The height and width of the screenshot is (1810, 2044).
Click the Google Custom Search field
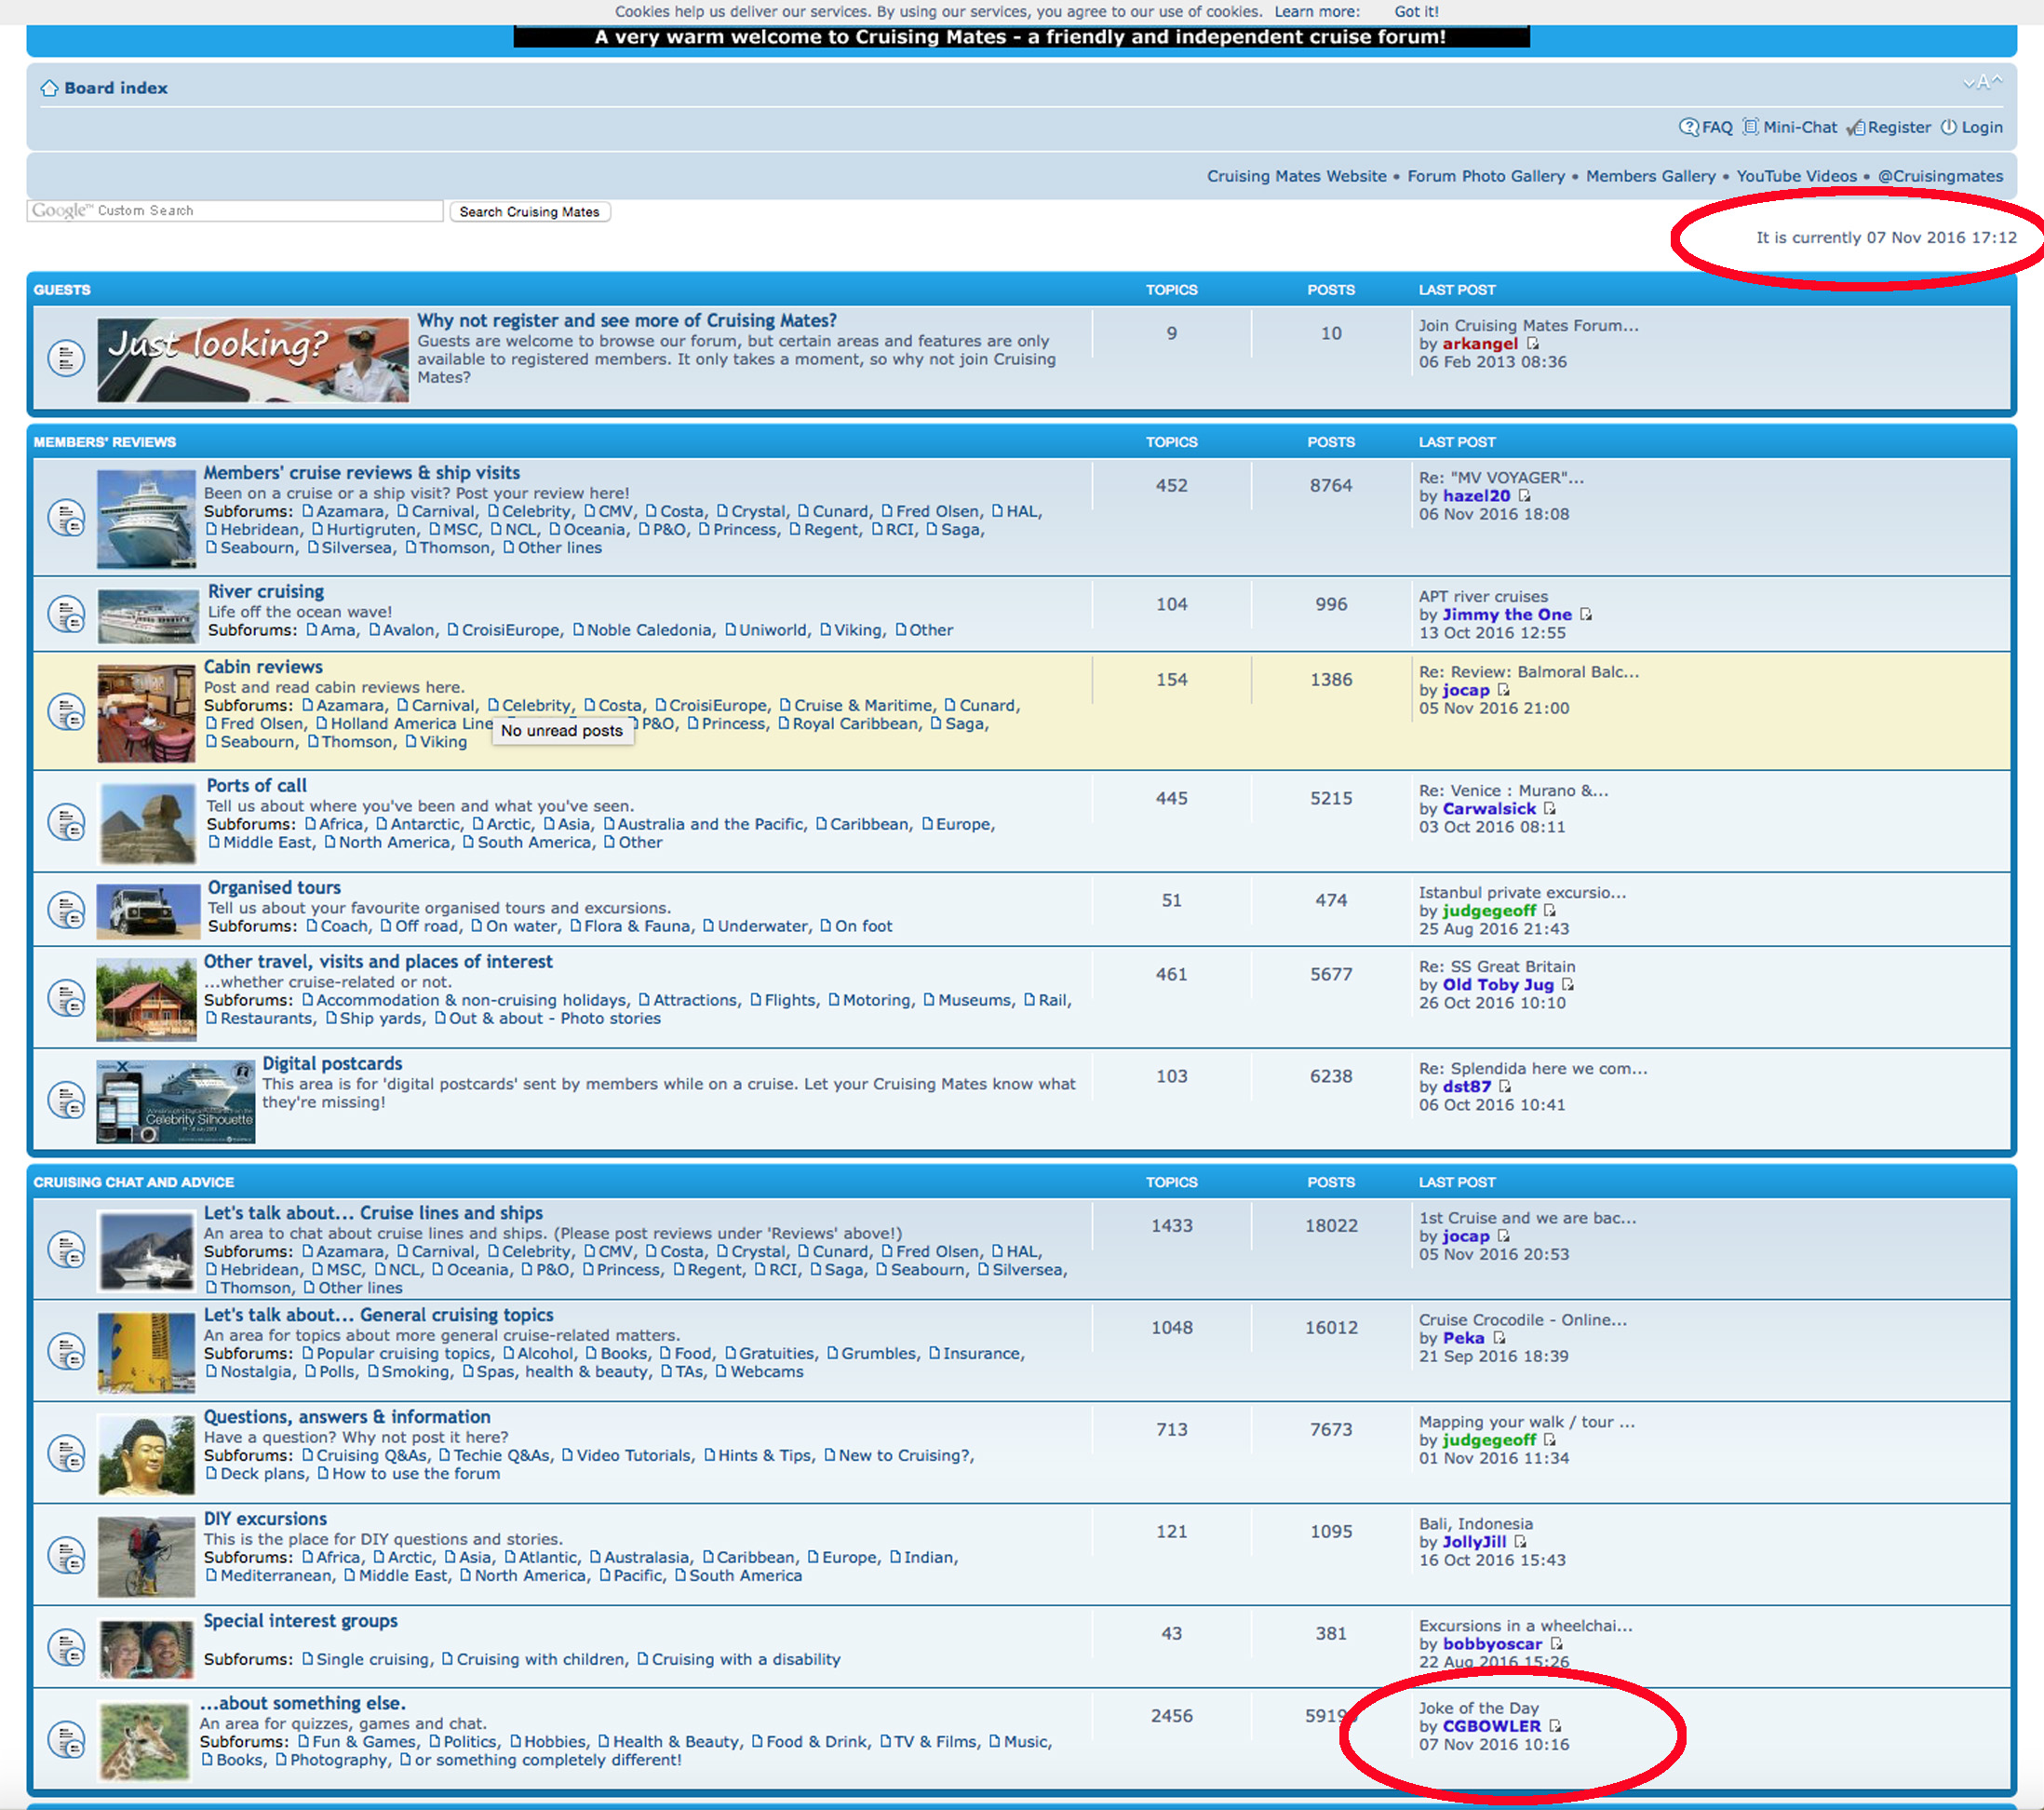(x=234, y=211)
